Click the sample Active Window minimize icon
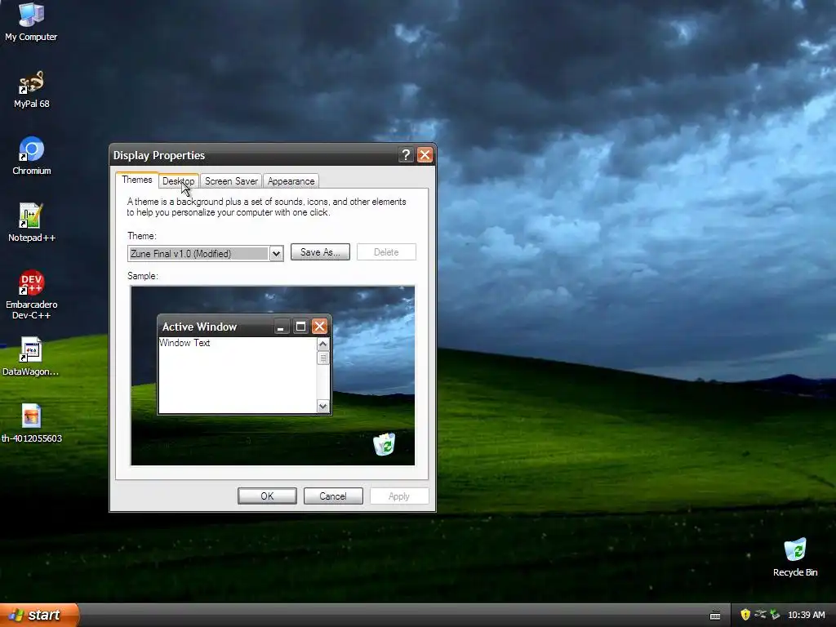Screen dimensions: 836x627 coord(281,327)
